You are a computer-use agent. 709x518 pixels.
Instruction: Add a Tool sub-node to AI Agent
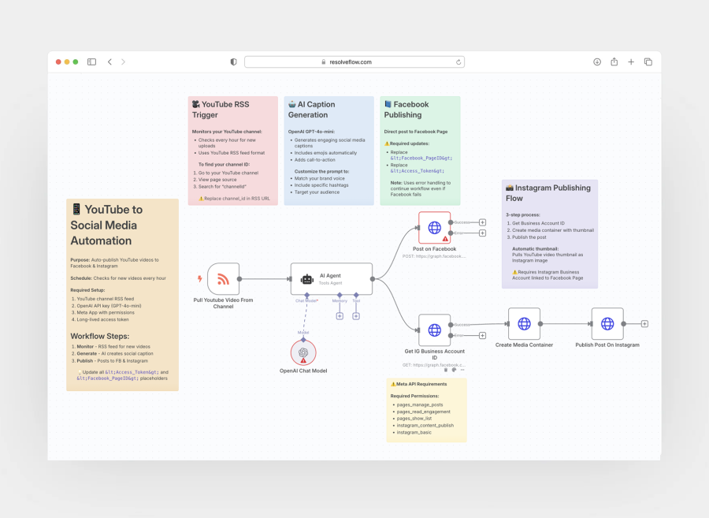coord(356,316)
